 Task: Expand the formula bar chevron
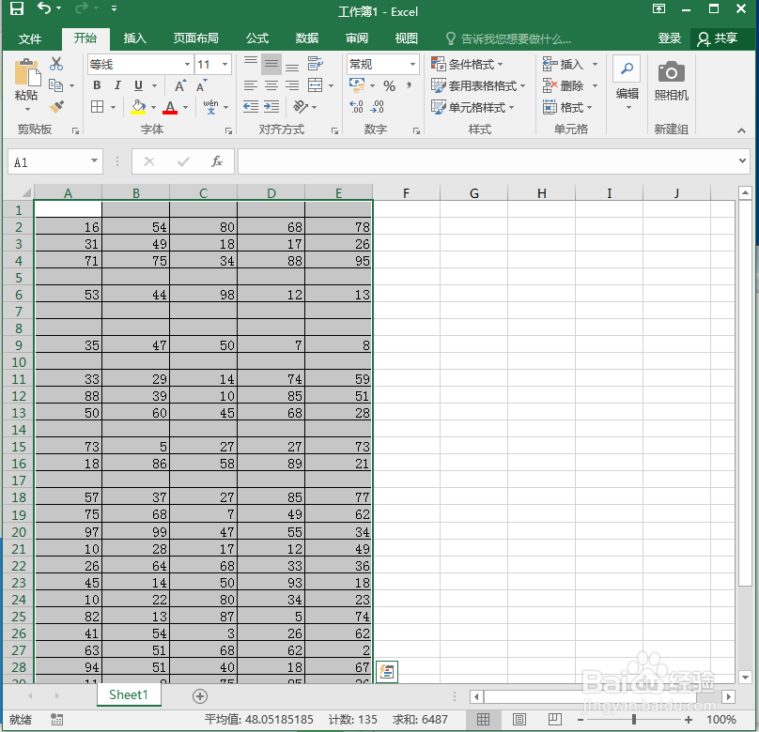pos(742,161)
